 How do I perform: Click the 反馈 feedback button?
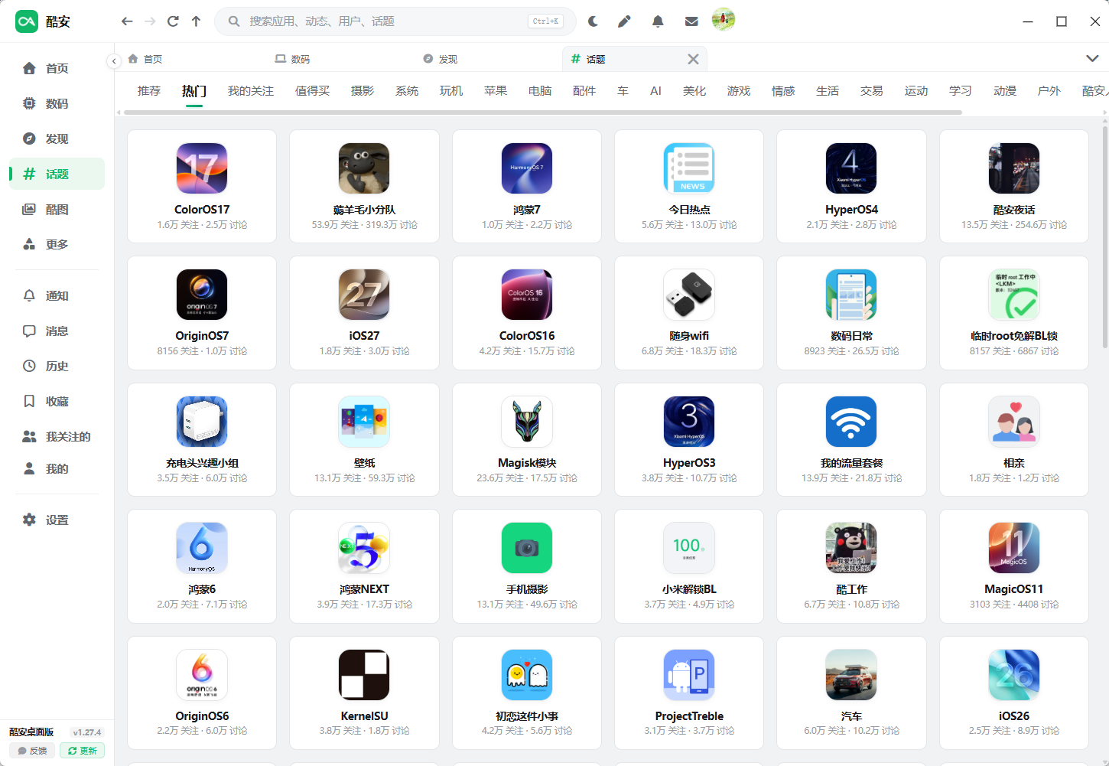[32, 751]
